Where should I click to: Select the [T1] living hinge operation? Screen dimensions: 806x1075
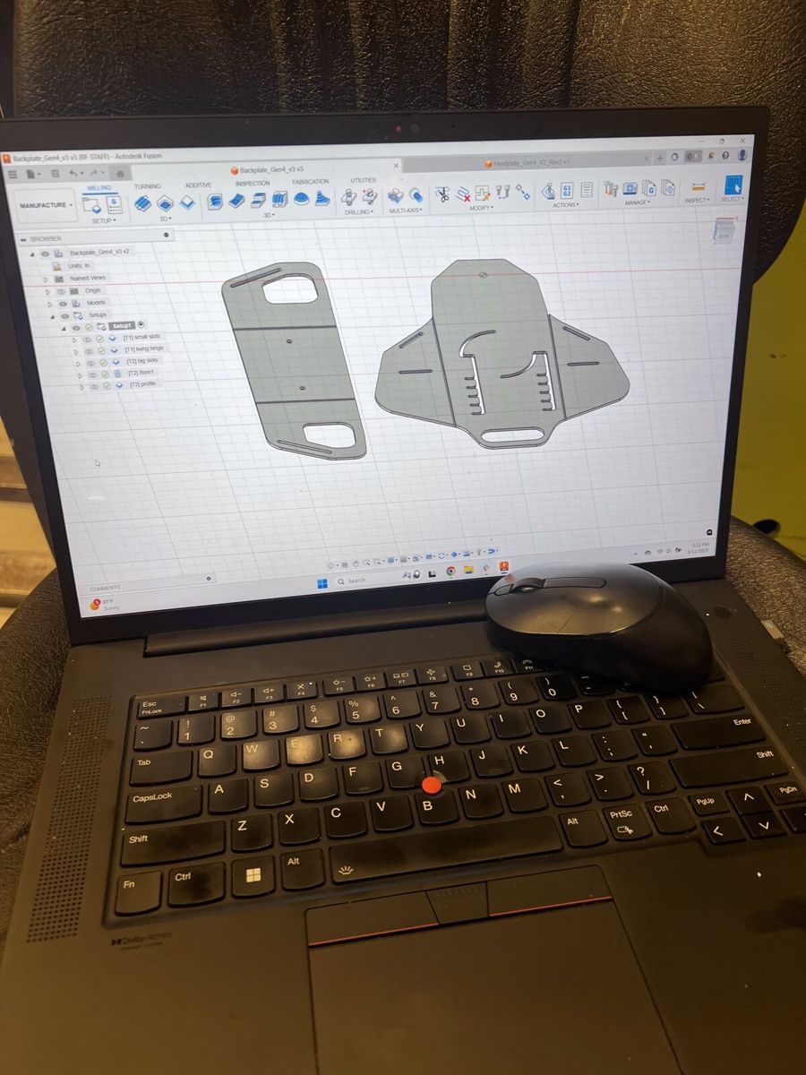(x=144, y=349)
